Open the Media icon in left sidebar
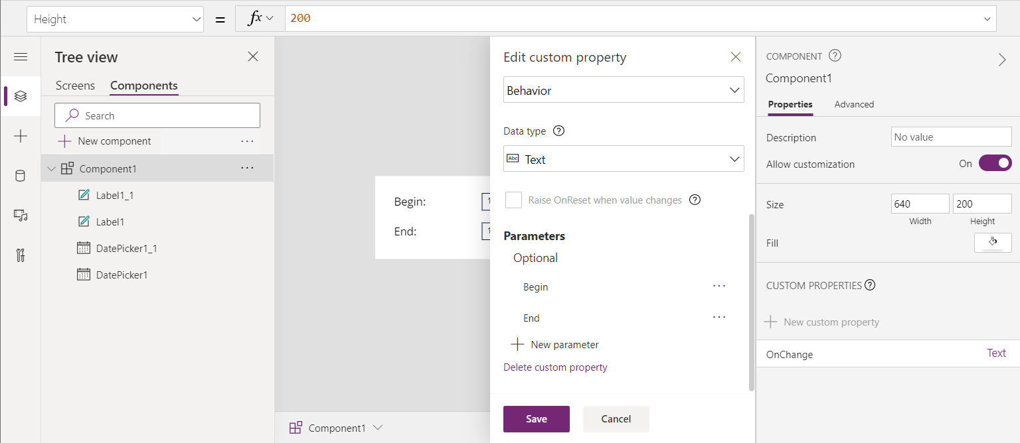The width and height of the screenshot is (1020, 443). coord(21,216)
